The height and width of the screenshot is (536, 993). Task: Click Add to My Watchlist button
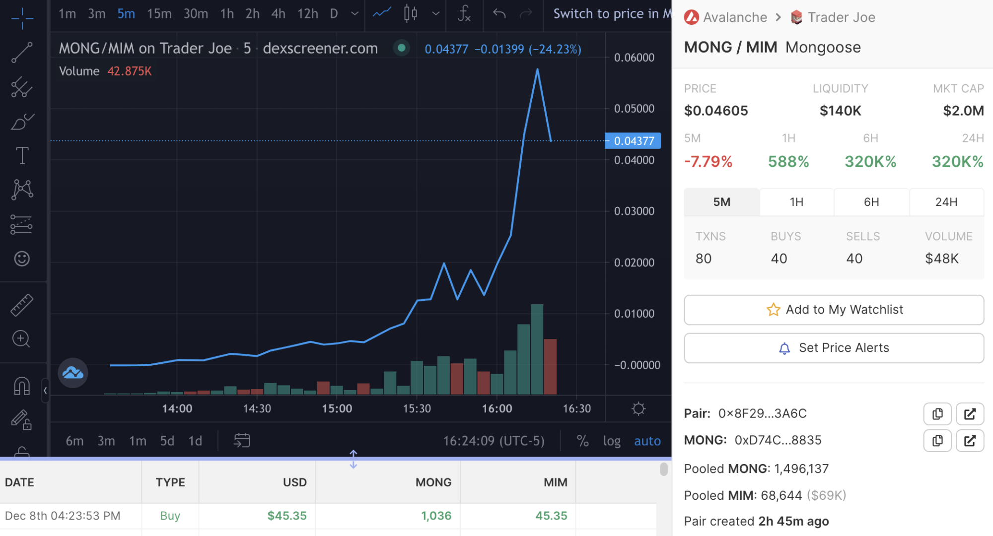pos(834,310)
